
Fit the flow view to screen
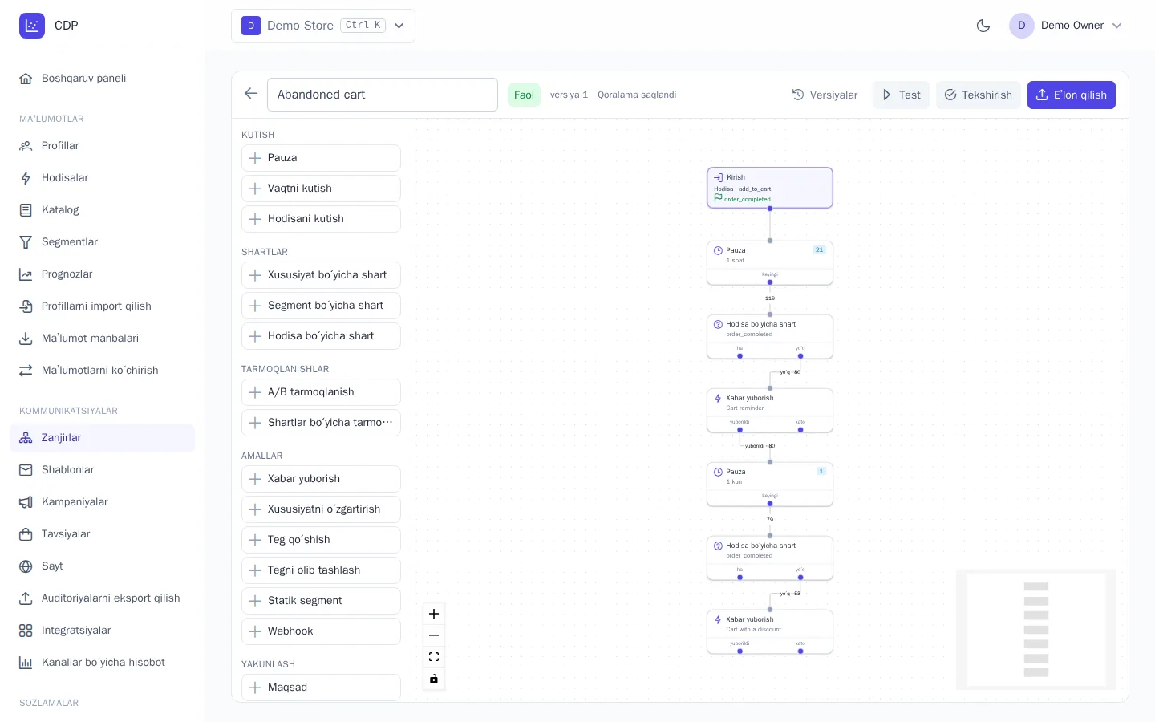(x=434, y=657)
